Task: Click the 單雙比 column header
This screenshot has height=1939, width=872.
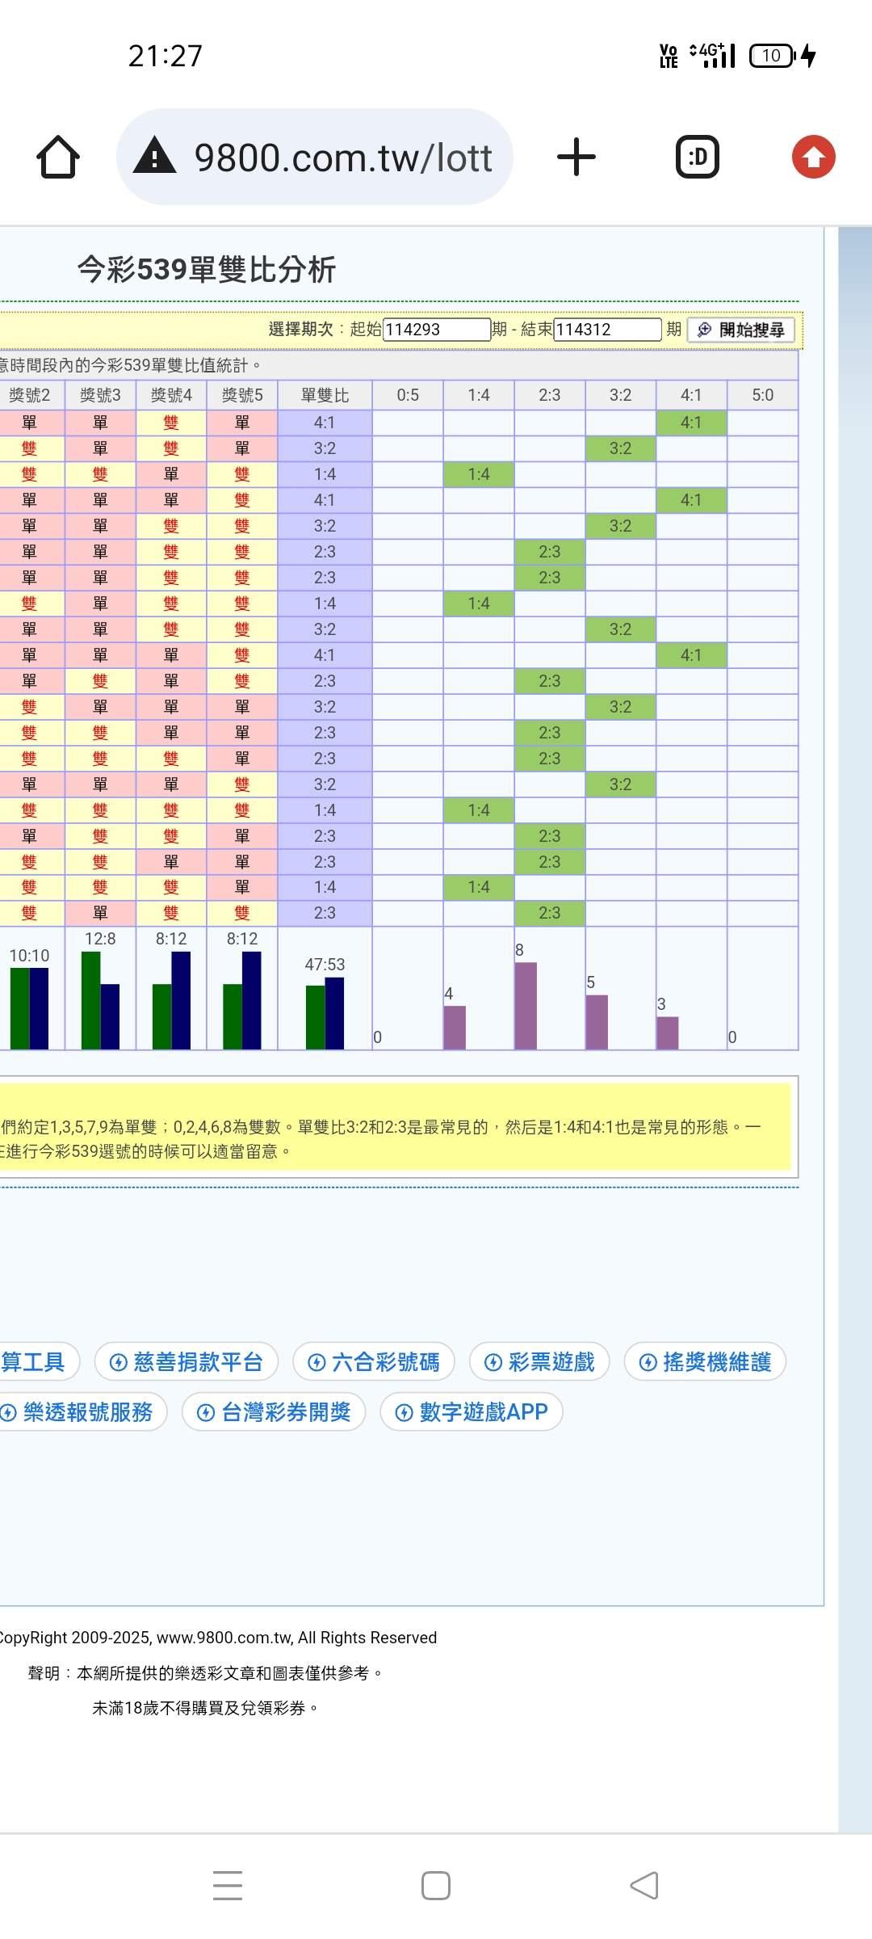Action: 325,395
